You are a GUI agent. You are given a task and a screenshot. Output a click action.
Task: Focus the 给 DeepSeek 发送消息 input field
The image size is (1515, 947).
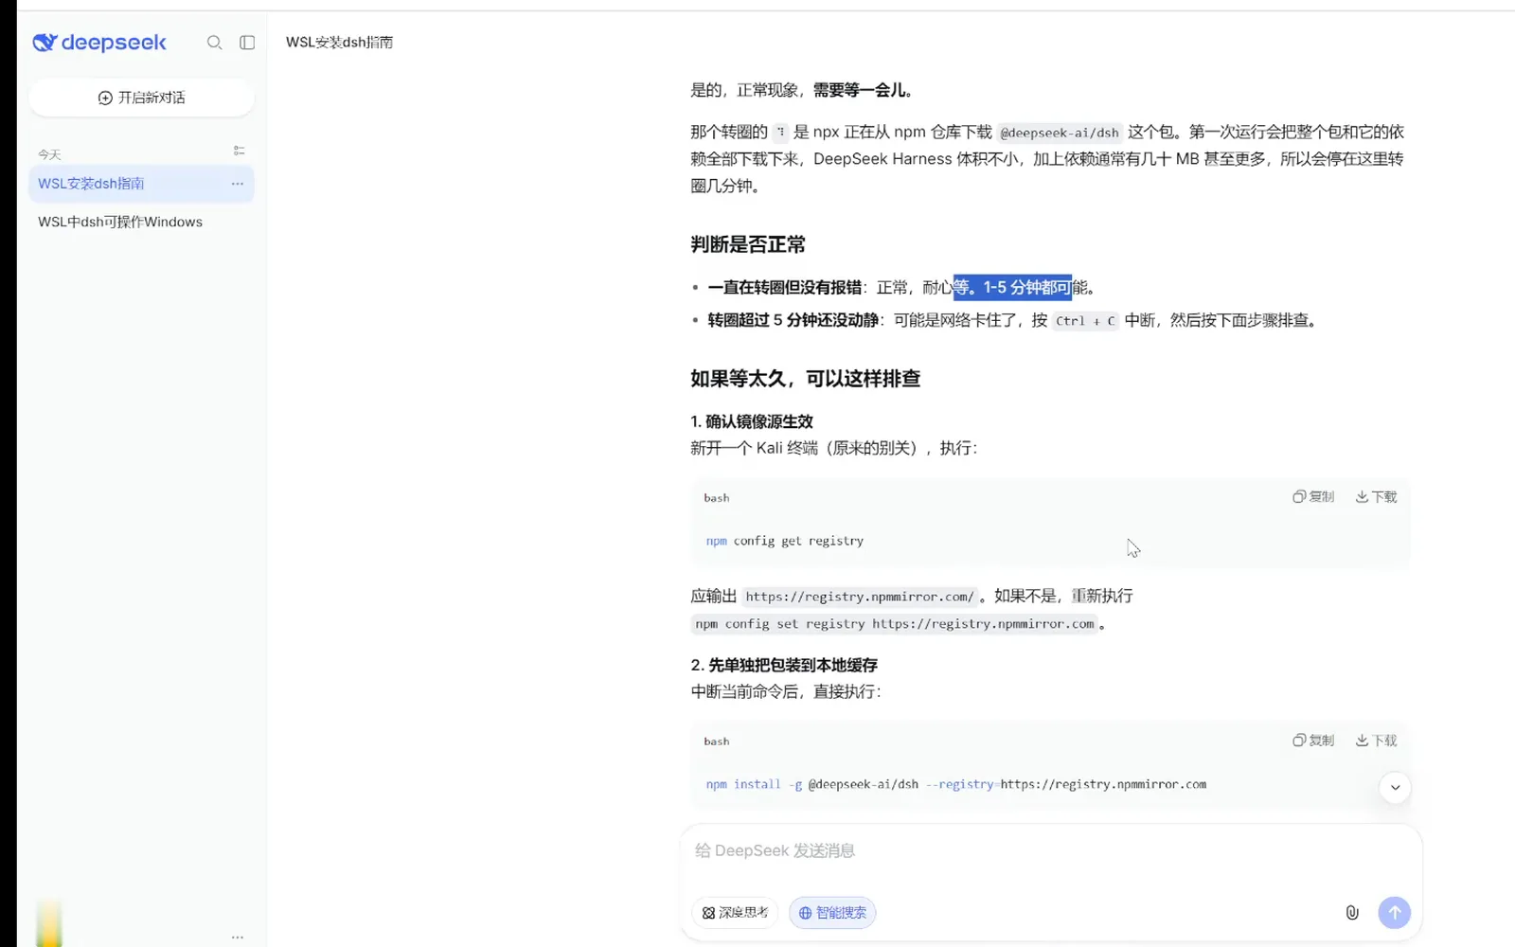1051,850
